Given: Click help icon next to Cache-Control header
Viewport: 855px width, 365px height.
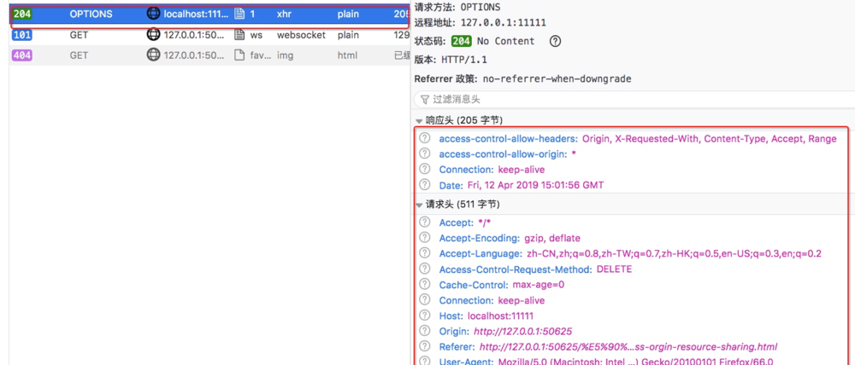Looking at the screenshot, I should click(x=425, y=285).
